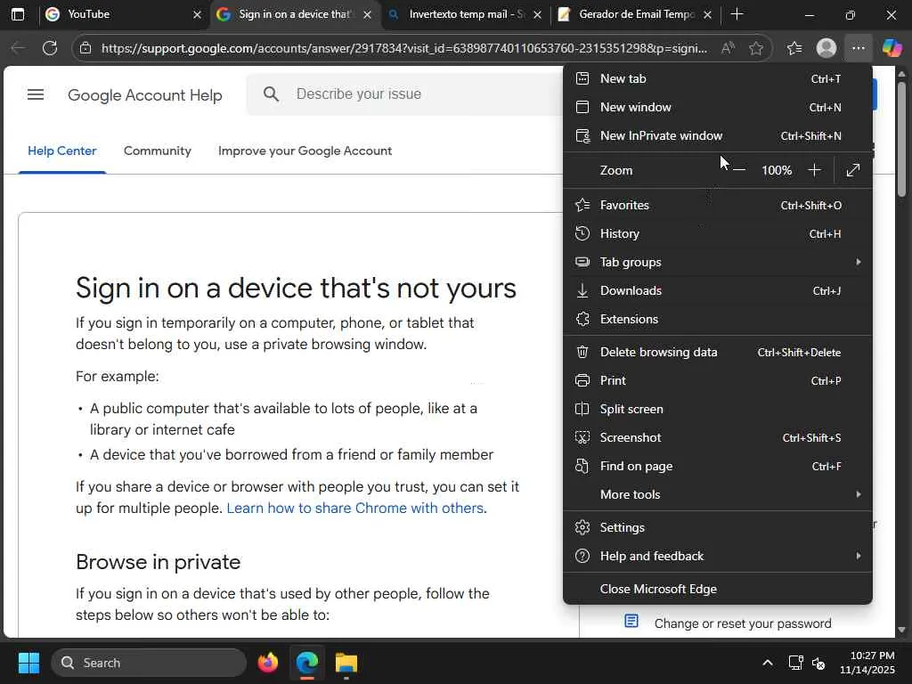Add page to favorites star icon
Screen dimensions: 912x684
coord(756,48)
